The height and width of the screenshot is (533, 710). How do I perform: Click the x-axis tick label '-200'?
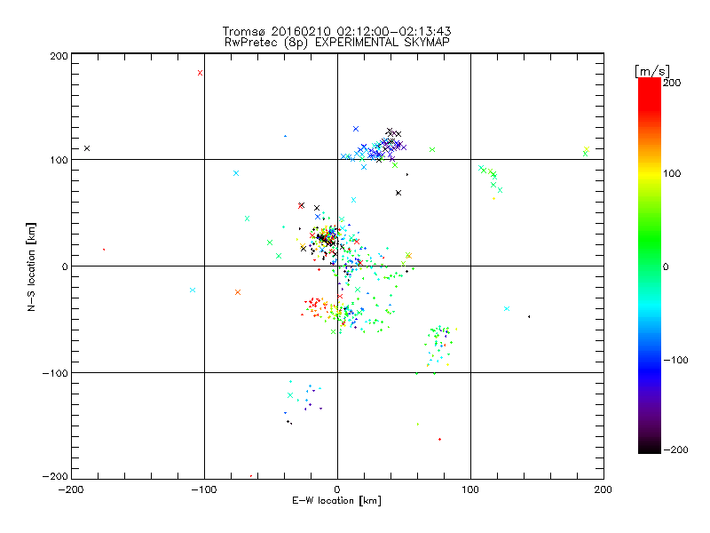click(x=71, y=489)
